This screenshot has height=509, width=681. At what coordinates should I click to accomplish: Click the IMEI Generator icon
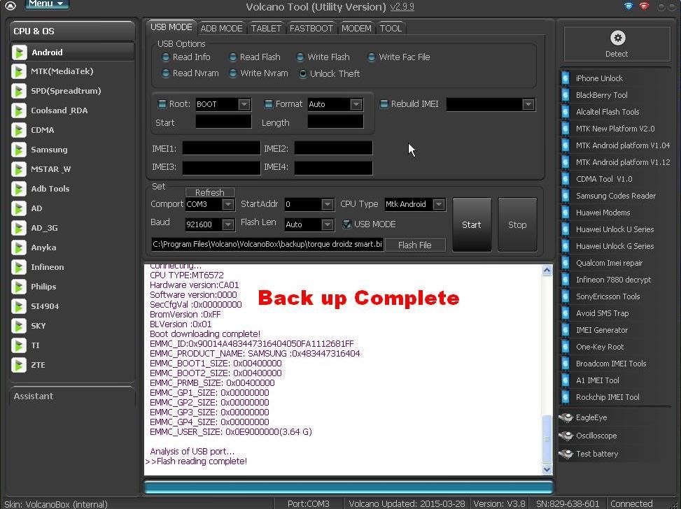566,330
